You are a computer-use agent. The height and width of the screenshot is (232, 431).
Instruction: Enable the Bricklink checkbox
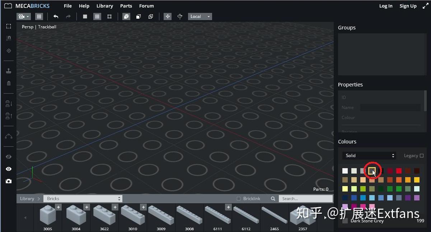(238, 198)
